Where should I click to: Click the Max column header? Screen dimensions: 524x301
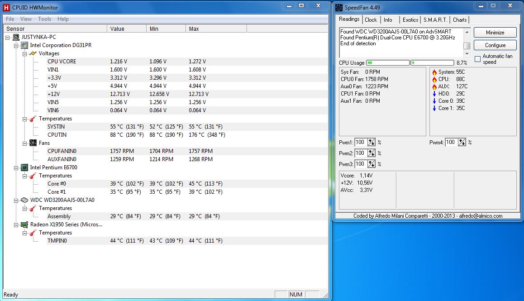[217, 29]
